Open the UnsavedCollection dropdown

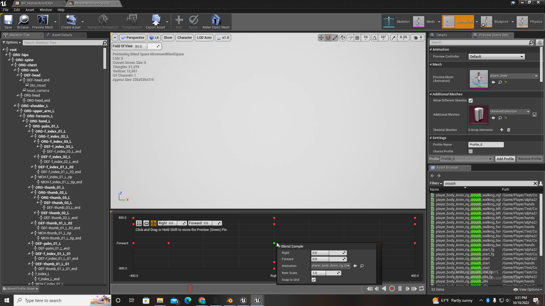(x=510, y=112)
